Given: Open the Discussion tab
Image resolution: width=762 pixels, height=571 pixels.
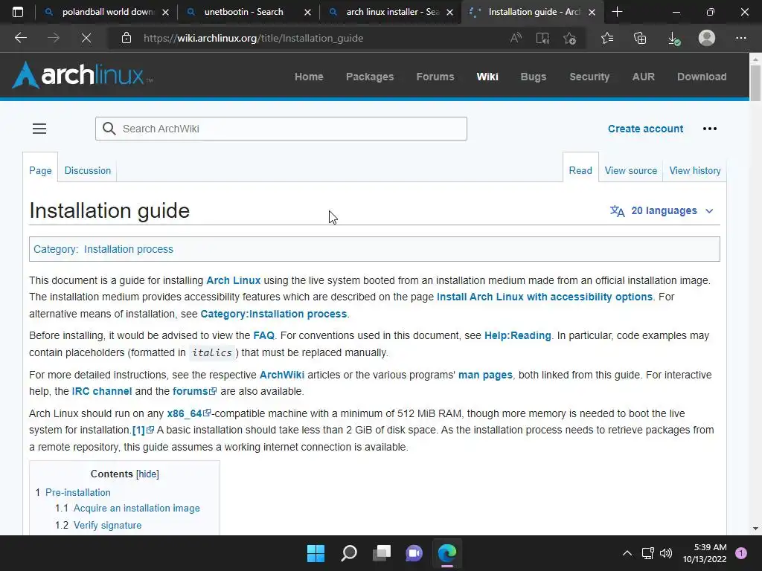Looking at the screenshot, I should point(88,170).
